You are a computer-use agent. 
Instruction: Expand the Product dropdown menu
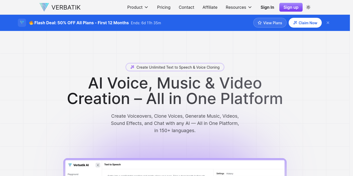[137, 7]
